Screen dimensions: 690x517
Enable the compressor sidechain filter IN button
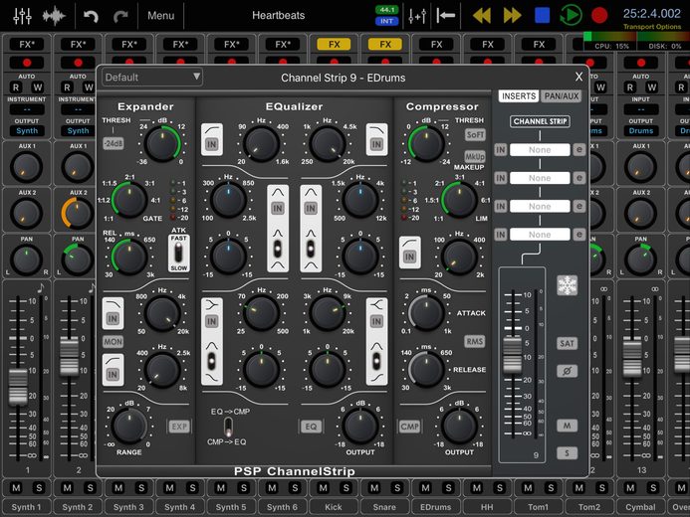click(x=409, y=257)
